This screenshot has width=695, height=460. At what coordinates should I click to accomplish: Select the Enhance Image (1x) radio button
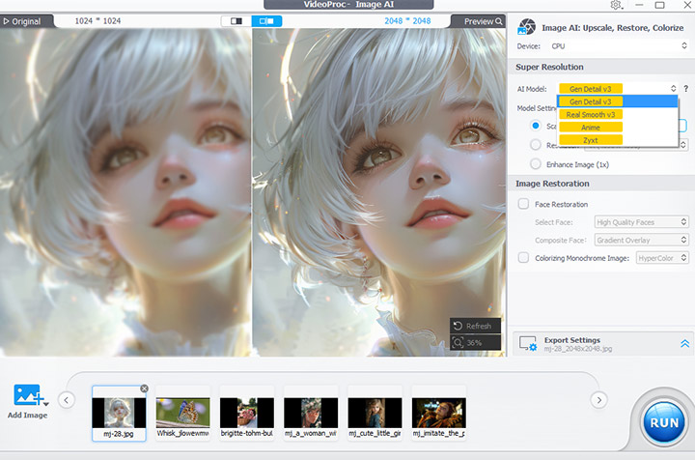(x=537, y=165)
